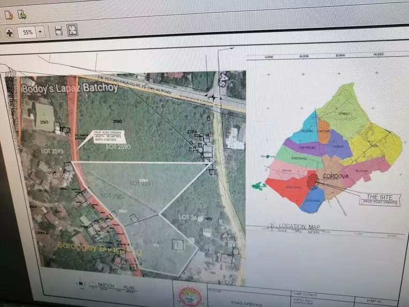
Task: Open the zoom level dropdown arrow
Action: 41,32
